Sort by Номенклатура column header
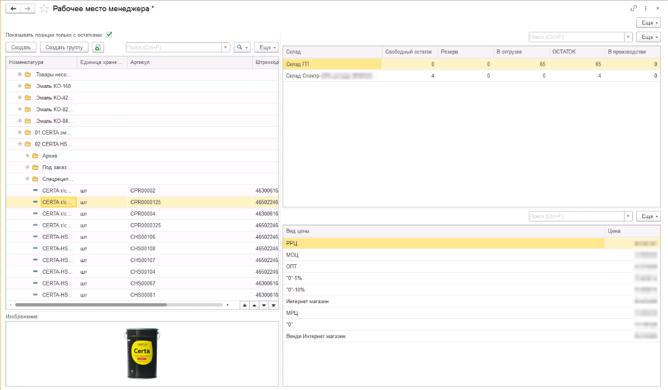668x390 pixels. point(42,62)
